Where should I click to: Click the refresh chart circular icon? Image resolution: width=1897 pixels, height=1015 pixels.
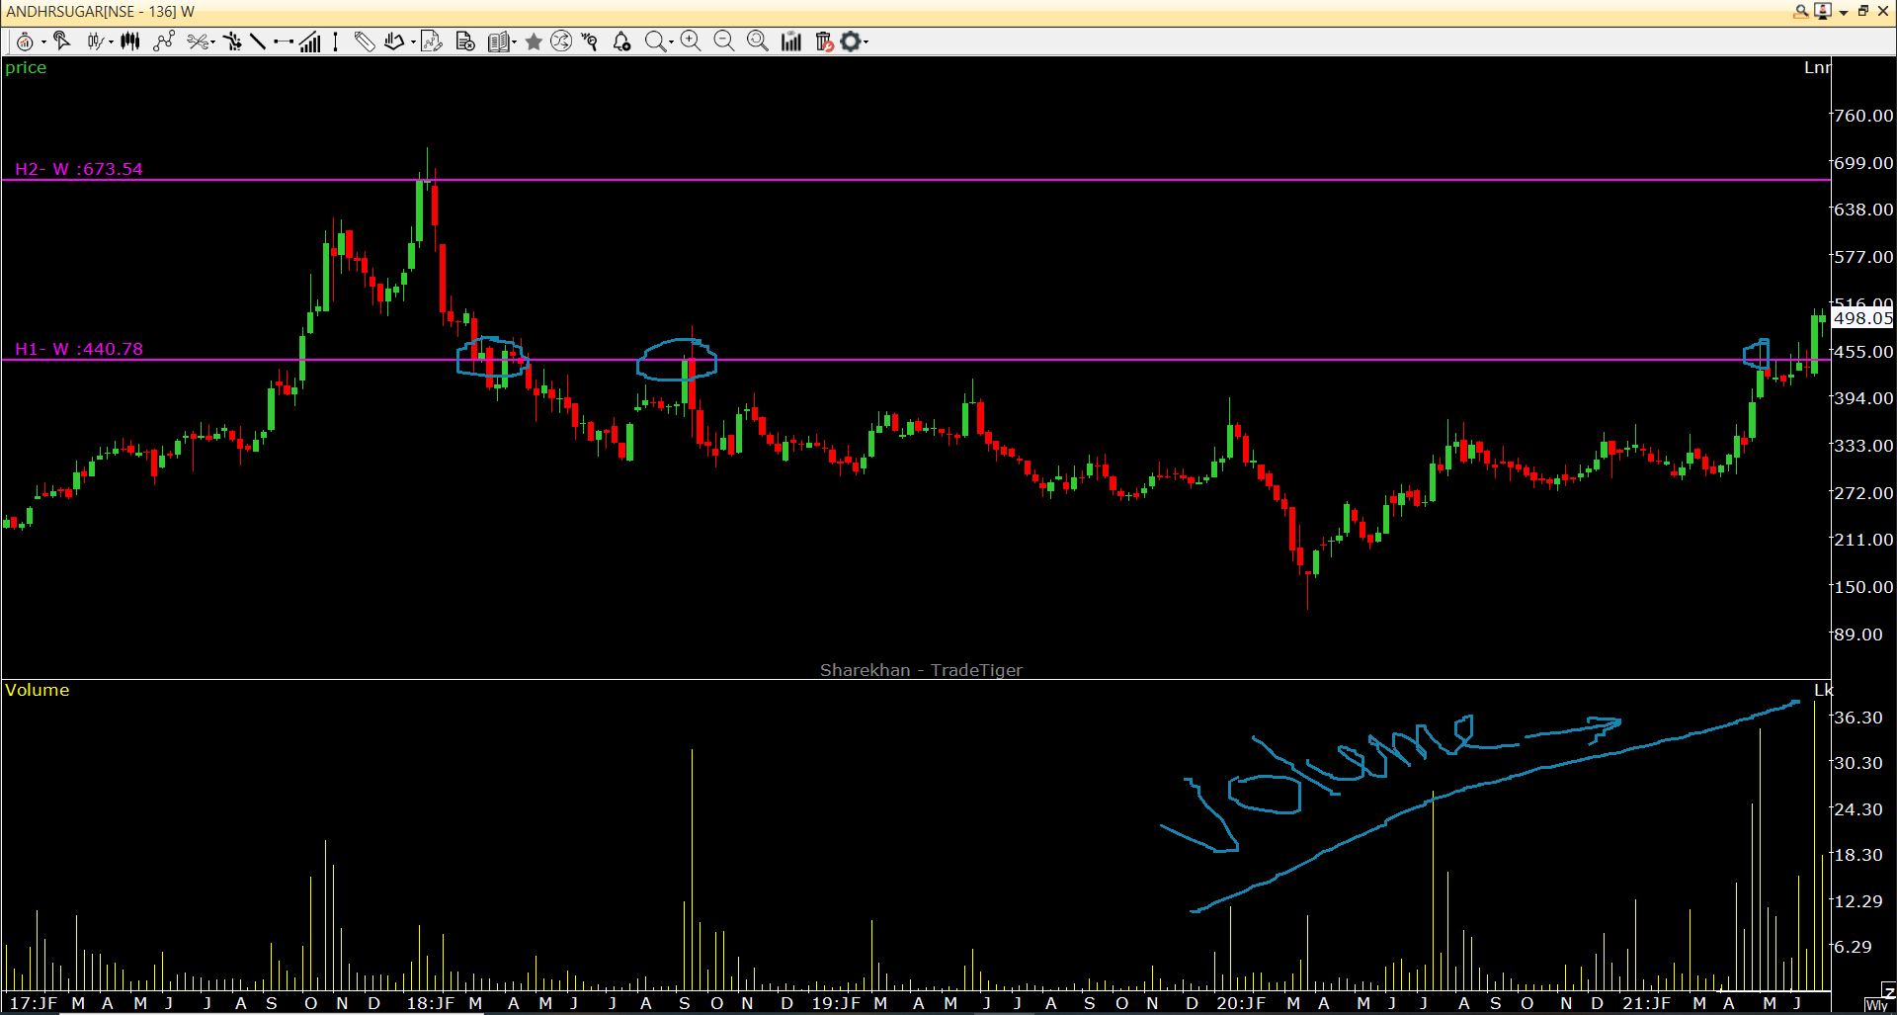click(x=561, y=42)
